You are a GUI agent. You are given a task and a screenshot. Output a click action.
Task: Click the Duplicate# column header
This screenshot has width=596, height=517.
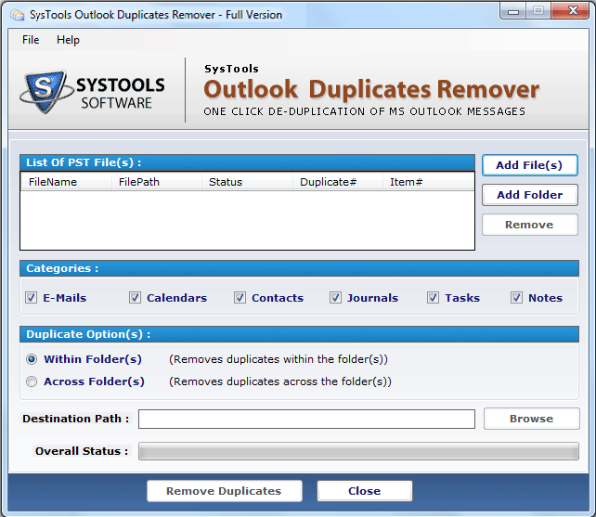click(x=338, y=182)
